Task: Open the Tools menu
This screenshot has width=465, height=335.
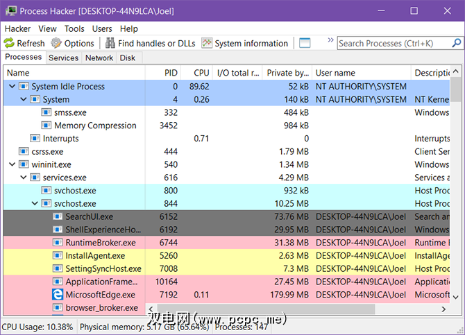Action: coord(74,28)
